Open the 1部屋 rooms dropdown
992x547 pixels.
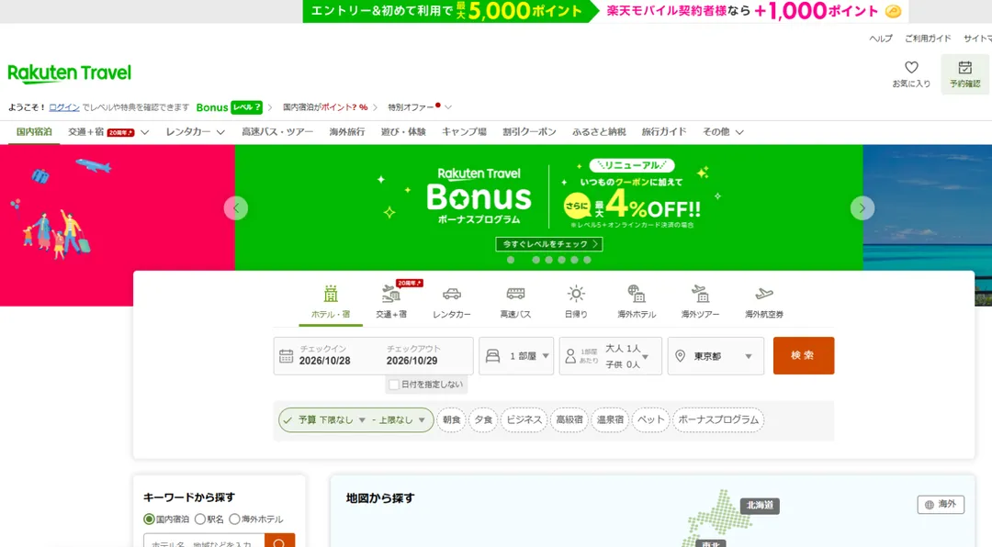(x=516, y=356)
